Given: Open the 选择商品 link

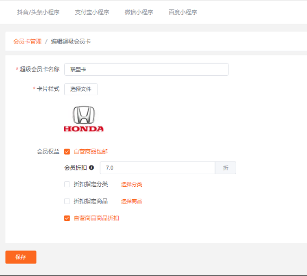Looking at the screenshot, I should coord(131,201).
